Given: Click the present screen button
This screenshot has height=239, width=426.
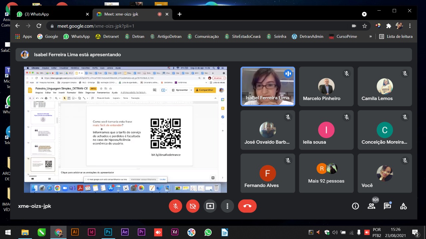Looking at the screenshot, I should 210,206.
